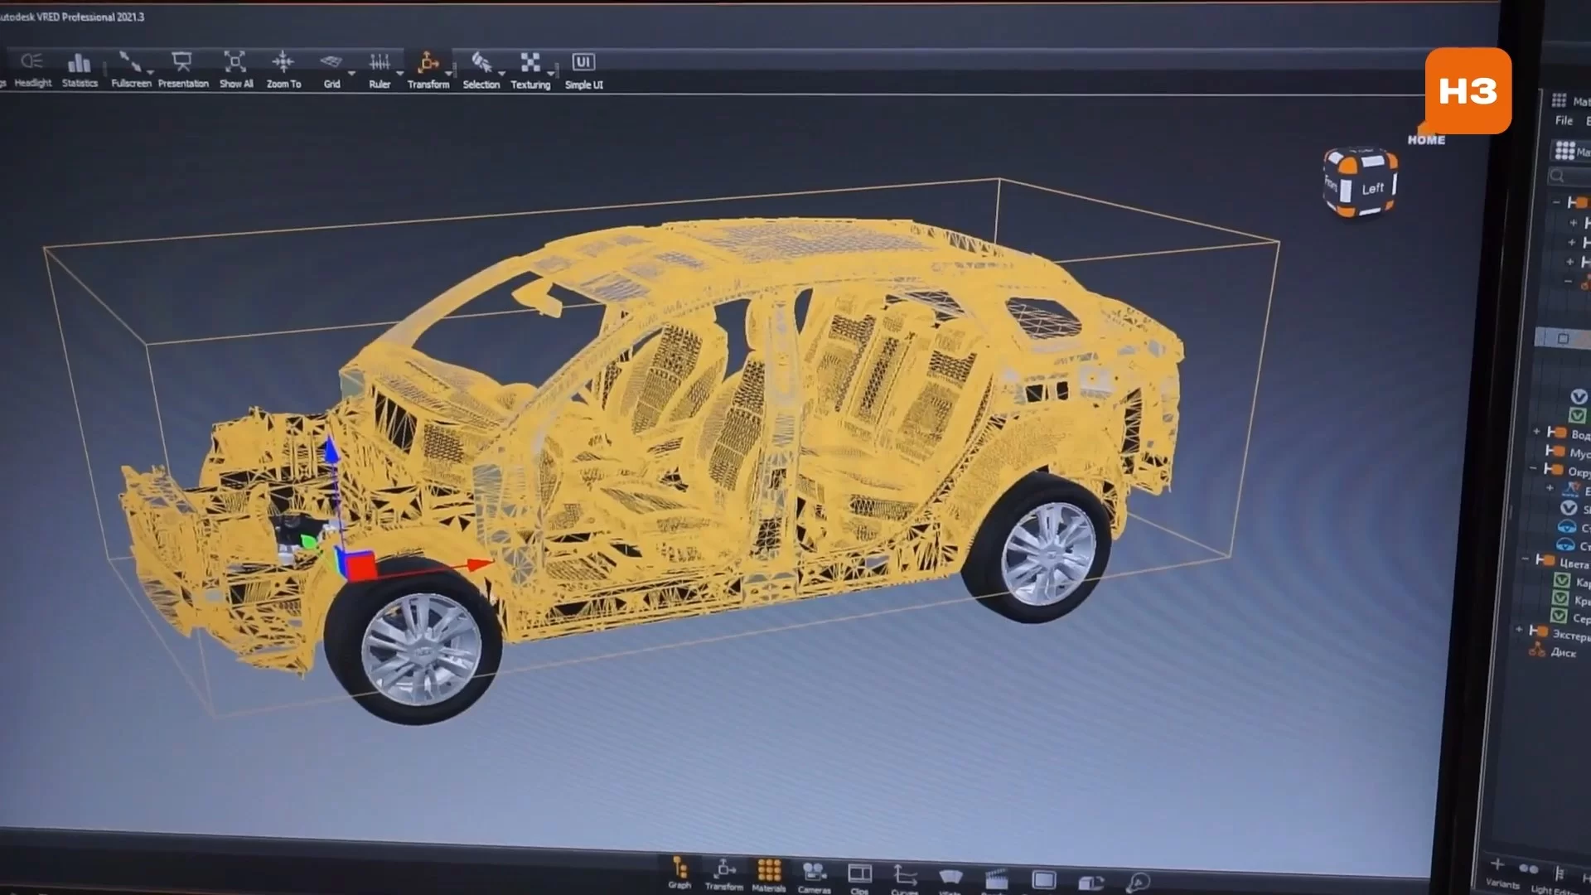1591x895 pixels.
Task: Click the Statistics toolbar icon
Action: tap(80, 64)
